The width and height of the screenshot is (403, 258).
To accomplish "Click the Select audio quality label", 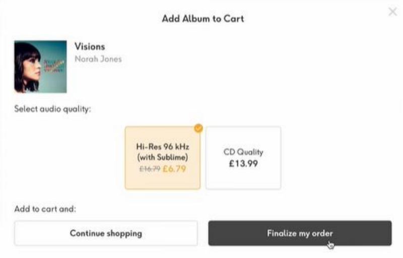I will coord(52,109).
